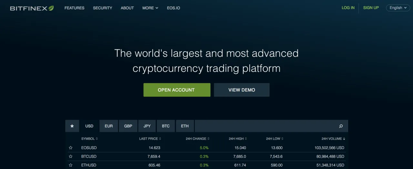Click the ETHUSD 24H high 611.74

tap(240, 165)
